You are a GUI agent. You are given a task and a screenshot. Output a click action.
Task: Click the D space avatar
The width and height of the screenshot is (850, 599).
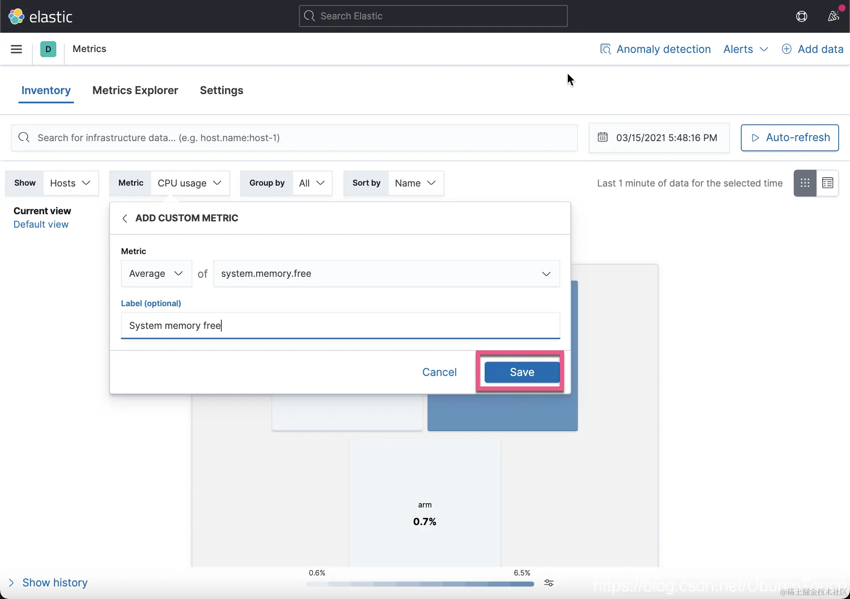tap(48, 49)
